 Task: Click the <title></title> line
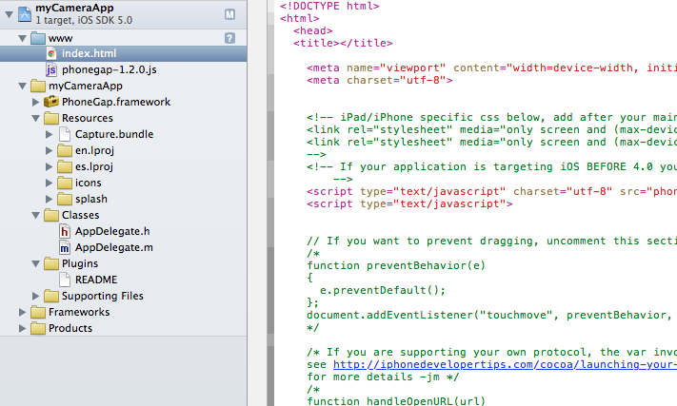point(343,43)
